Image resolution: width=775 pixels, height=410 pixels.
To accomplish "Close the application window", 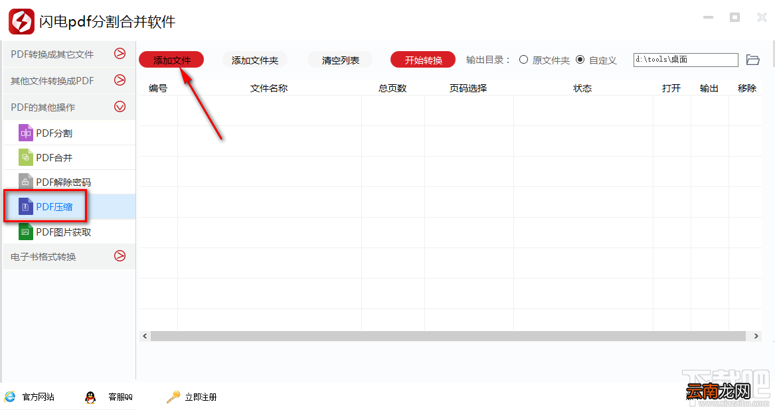I will pos(762,17).
